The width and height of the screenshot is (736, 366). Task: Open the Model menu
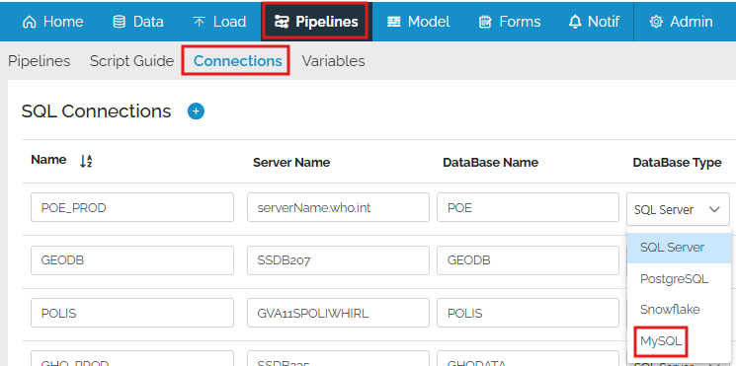[418, 22]
